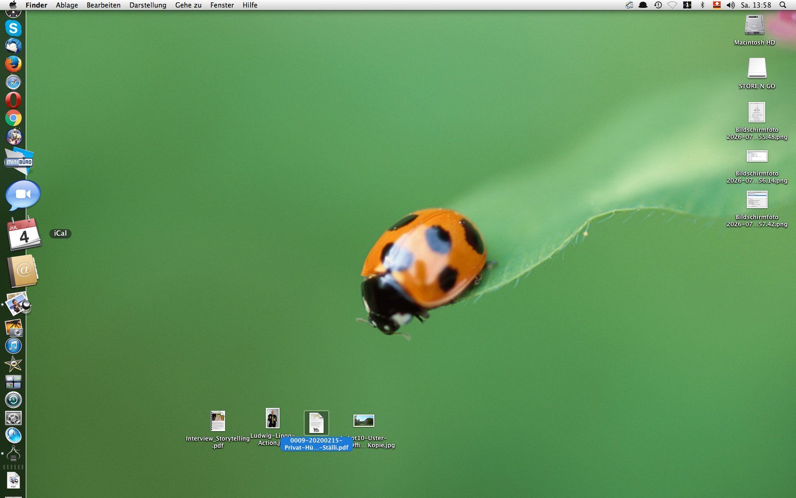Open Firefox browser in the Dock
The width and height of the screenshot is (796, 498).
click(x=13, y=64)
